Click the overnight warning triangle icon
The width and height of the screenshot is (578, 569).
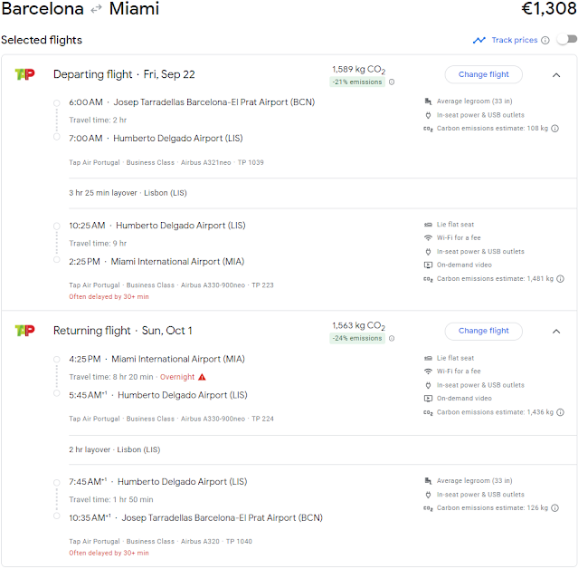click(x=202, y=377)
